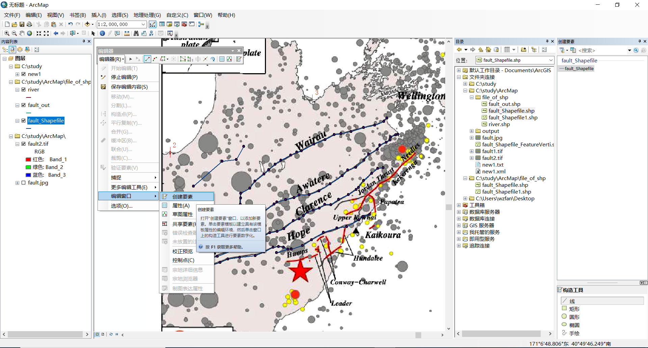Select the Identify tool icon
Screen dimensions: 648x348
tap(102, 33)
